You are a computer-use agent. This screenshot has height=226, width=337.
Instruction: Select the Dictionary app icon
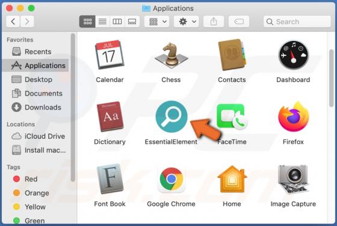pos(110,117)
